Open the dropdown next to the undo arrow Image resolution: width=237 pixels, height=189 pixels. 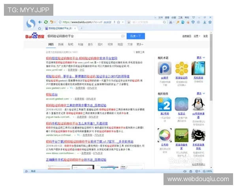tap(55, 22)
